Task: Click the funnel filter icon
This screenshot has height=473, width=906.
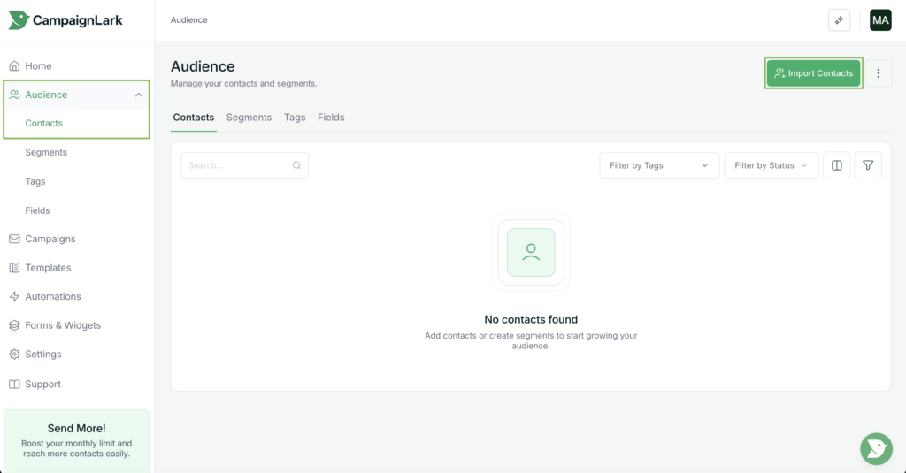Action: (x=868, y=165)
